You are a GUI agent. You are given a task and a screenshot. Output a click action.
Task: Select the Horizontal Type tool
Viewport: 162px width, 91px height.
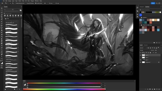(2, 45)
